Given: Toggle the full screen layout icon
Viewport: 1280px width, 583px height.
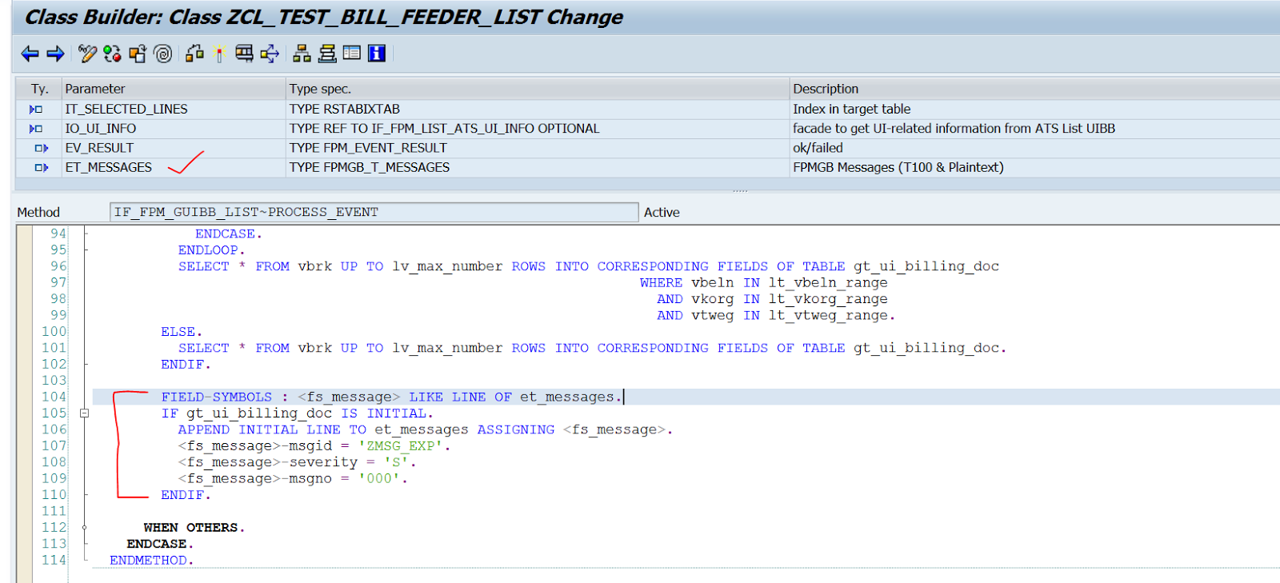Looking at the screenshot, I should click(x=352, y=54).
